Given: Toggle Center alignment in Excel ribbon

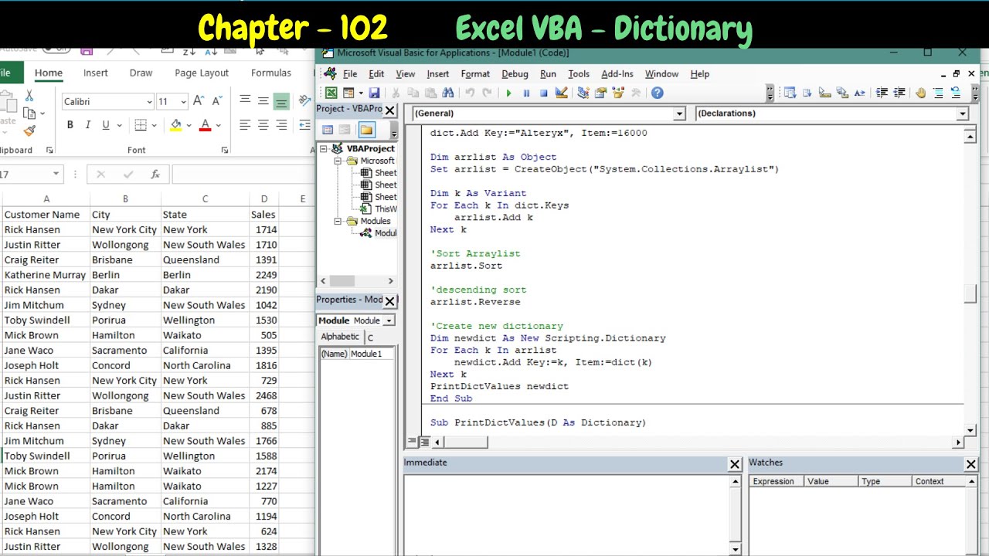Looking at the screenshot, I should click(x=263, y=125).
